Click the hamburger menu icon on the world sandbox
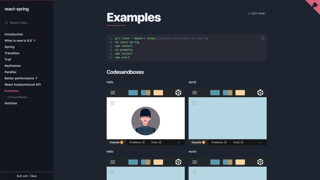 click(195, 92)
